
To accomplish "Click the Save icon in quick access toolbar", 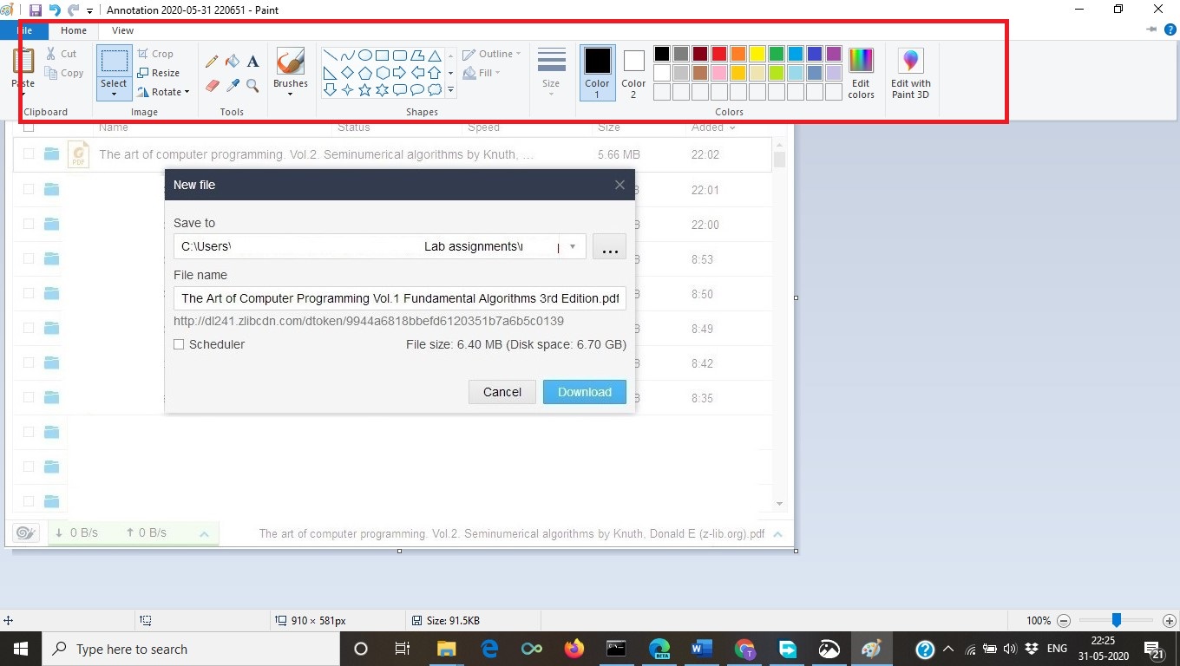I will pos(36,10).
